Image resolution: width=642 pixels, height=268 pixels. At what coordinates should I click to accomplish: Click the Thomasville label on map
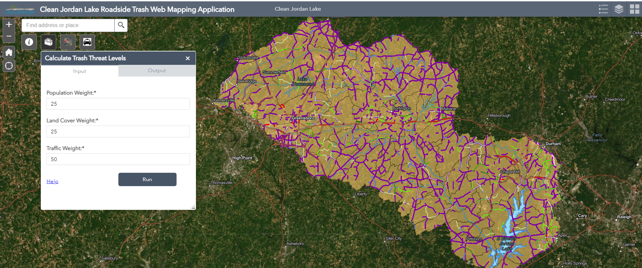pyautogui.click(x=221, y=183)
